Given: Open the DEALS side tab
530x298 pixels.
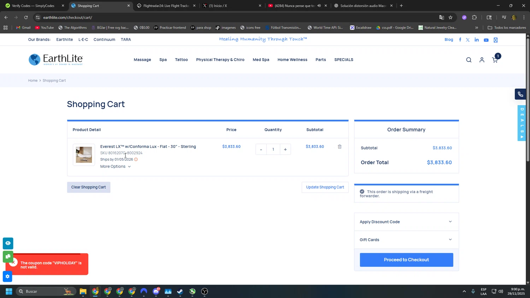Looking at the screenshot, I should [x=522, y=123].
